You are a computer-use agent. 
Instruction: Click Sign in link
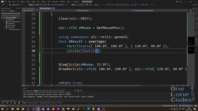coord(178,2)
